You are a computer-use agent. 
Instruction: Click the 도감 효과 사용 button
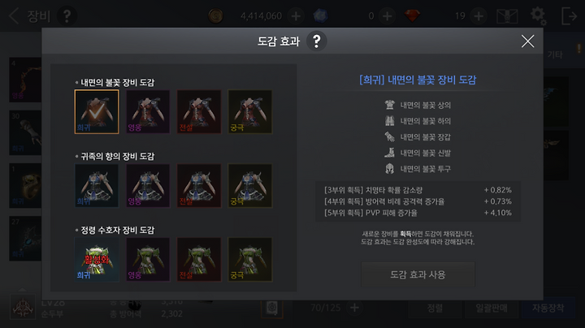point(418,274)
